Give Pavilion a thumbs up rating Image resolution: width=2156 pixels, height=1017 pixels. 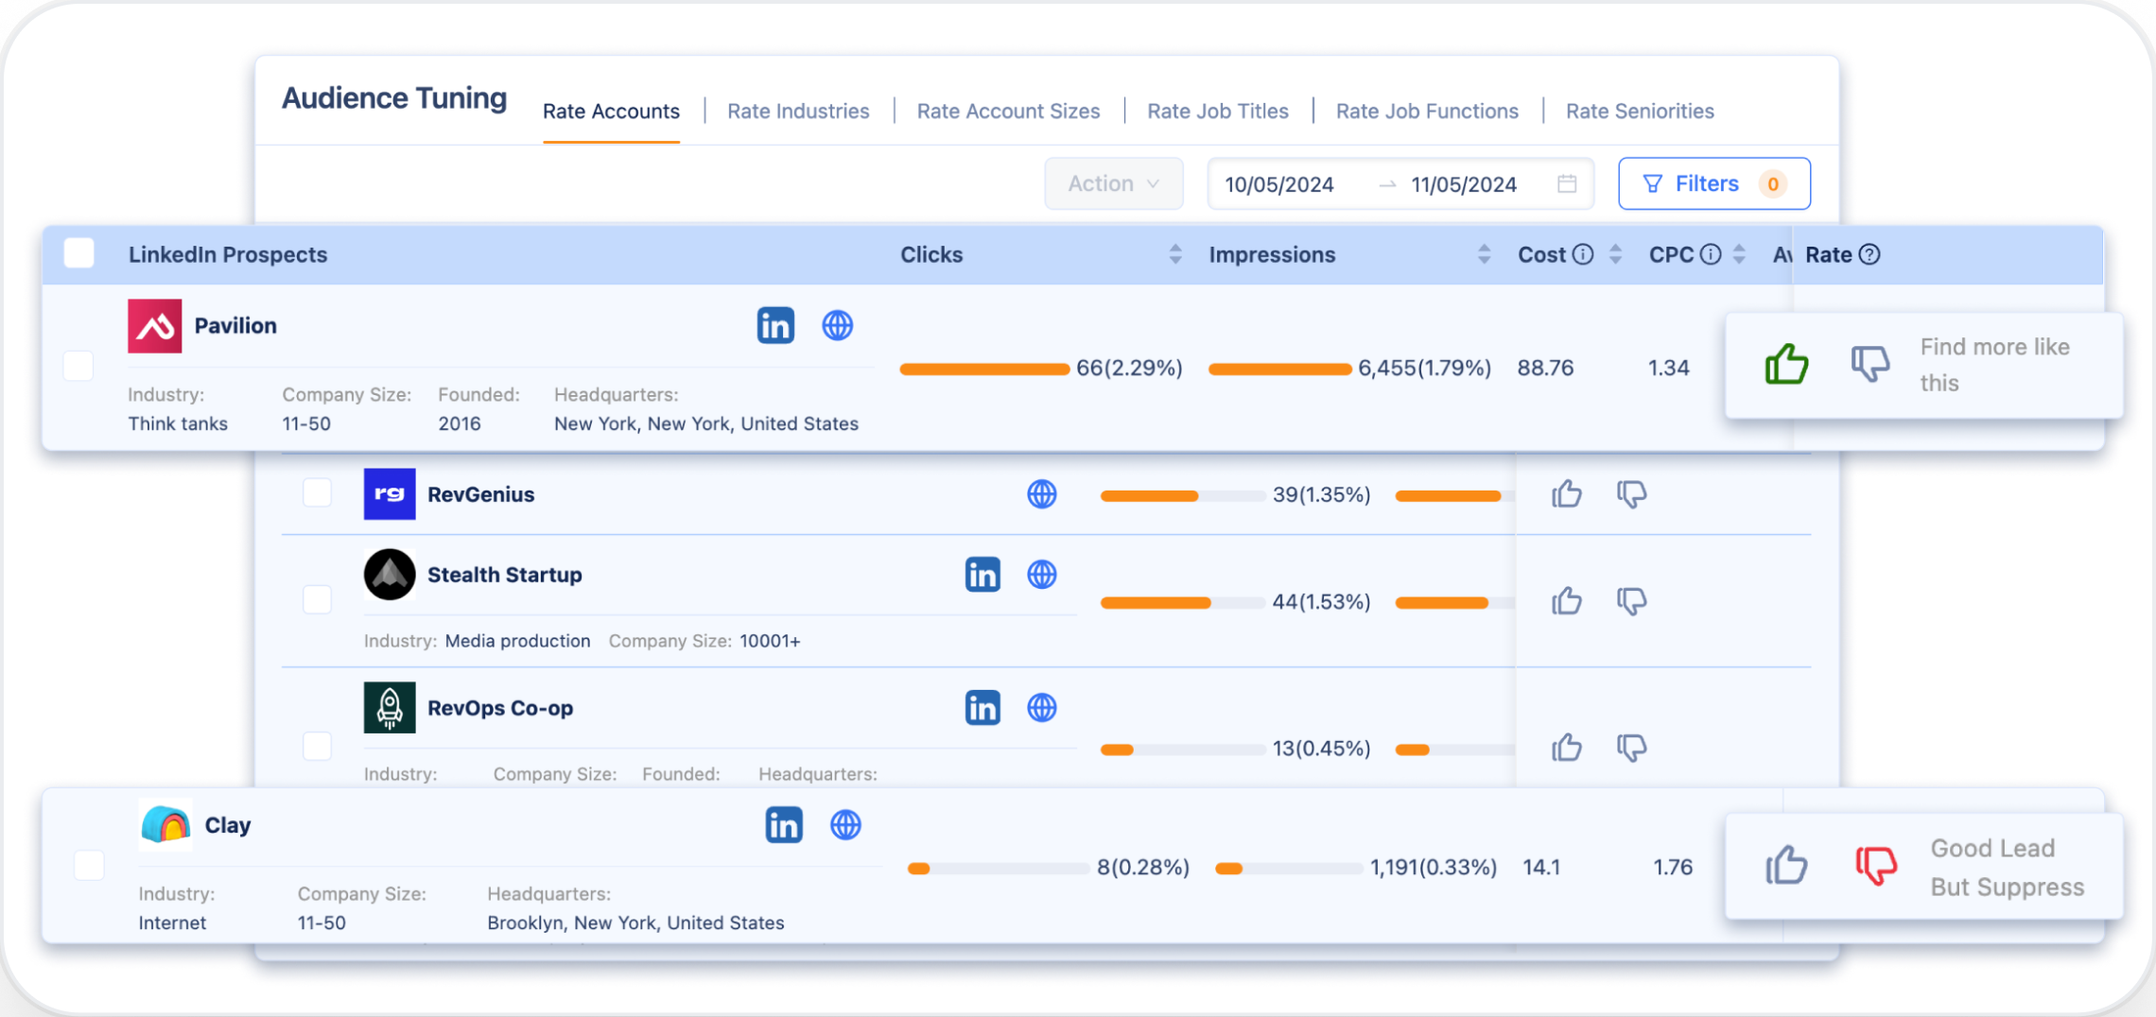pos(1786,364)
